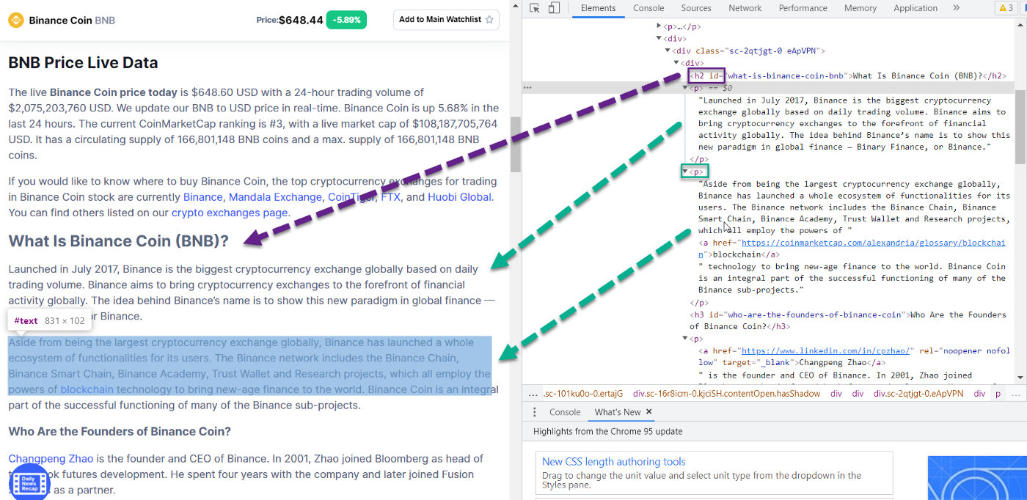The image size is (1027, 500).
Task: Open the Performance tab
Action: pos(803,8)
